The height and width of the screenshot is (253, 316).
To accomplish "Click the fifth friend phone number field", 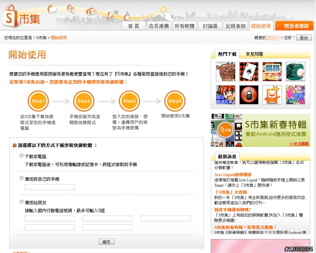I will point(108,227).
